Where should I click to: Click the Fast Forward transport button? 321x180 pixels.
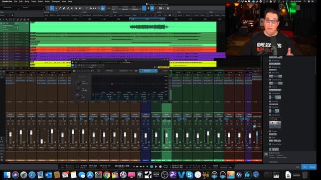tap(141, 166)
